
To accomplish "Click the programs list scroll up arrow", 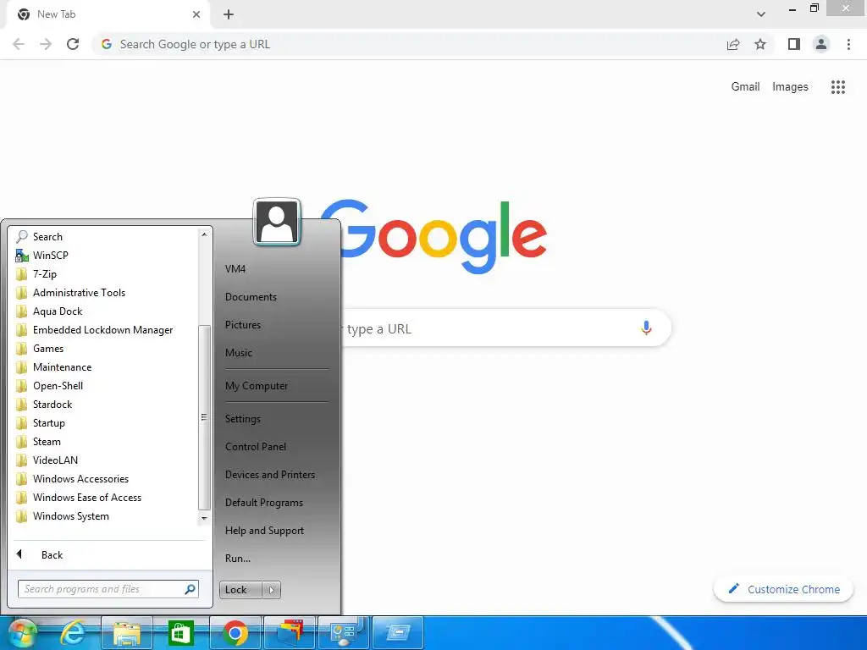I will 204,234.
